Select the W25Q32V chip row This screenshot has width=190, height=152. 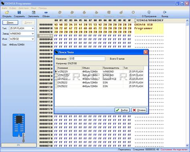tap(99, 71)
